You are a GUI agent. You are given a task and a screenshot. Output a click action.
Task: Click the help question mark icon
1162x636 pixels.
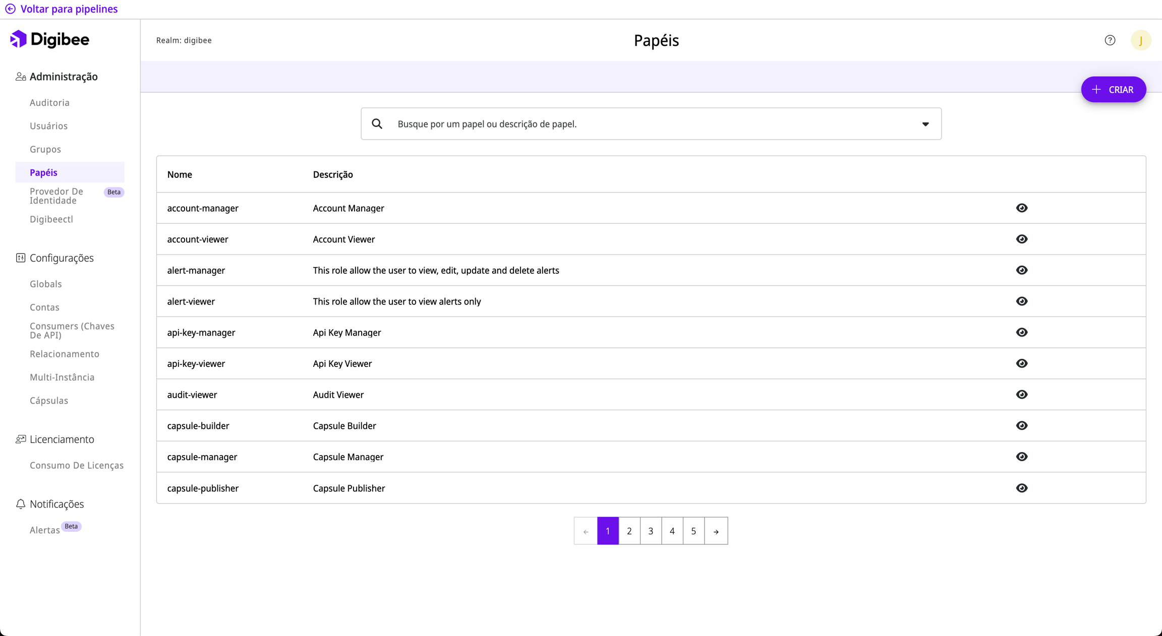1110,40
